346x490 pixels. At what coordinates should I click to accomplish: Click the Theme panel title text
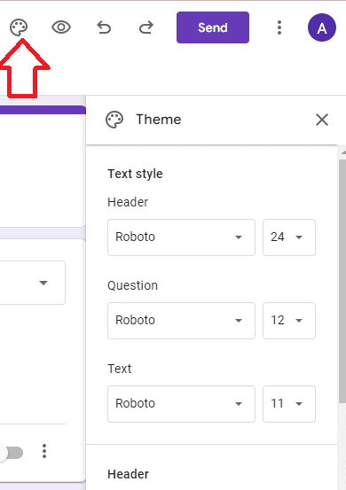[159, 120]
